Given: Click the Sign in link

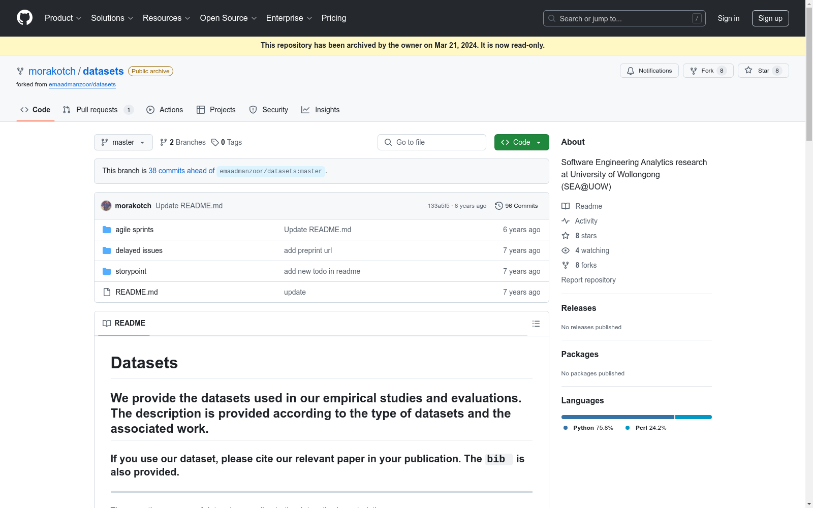Looking at the screenshot, I should pyautogui.click(x=728, y=18).
